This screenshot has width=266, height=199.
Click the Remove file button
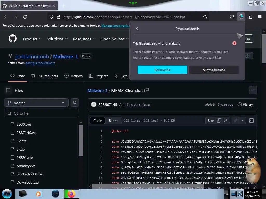pyautogui.click(x=162, y=70)
